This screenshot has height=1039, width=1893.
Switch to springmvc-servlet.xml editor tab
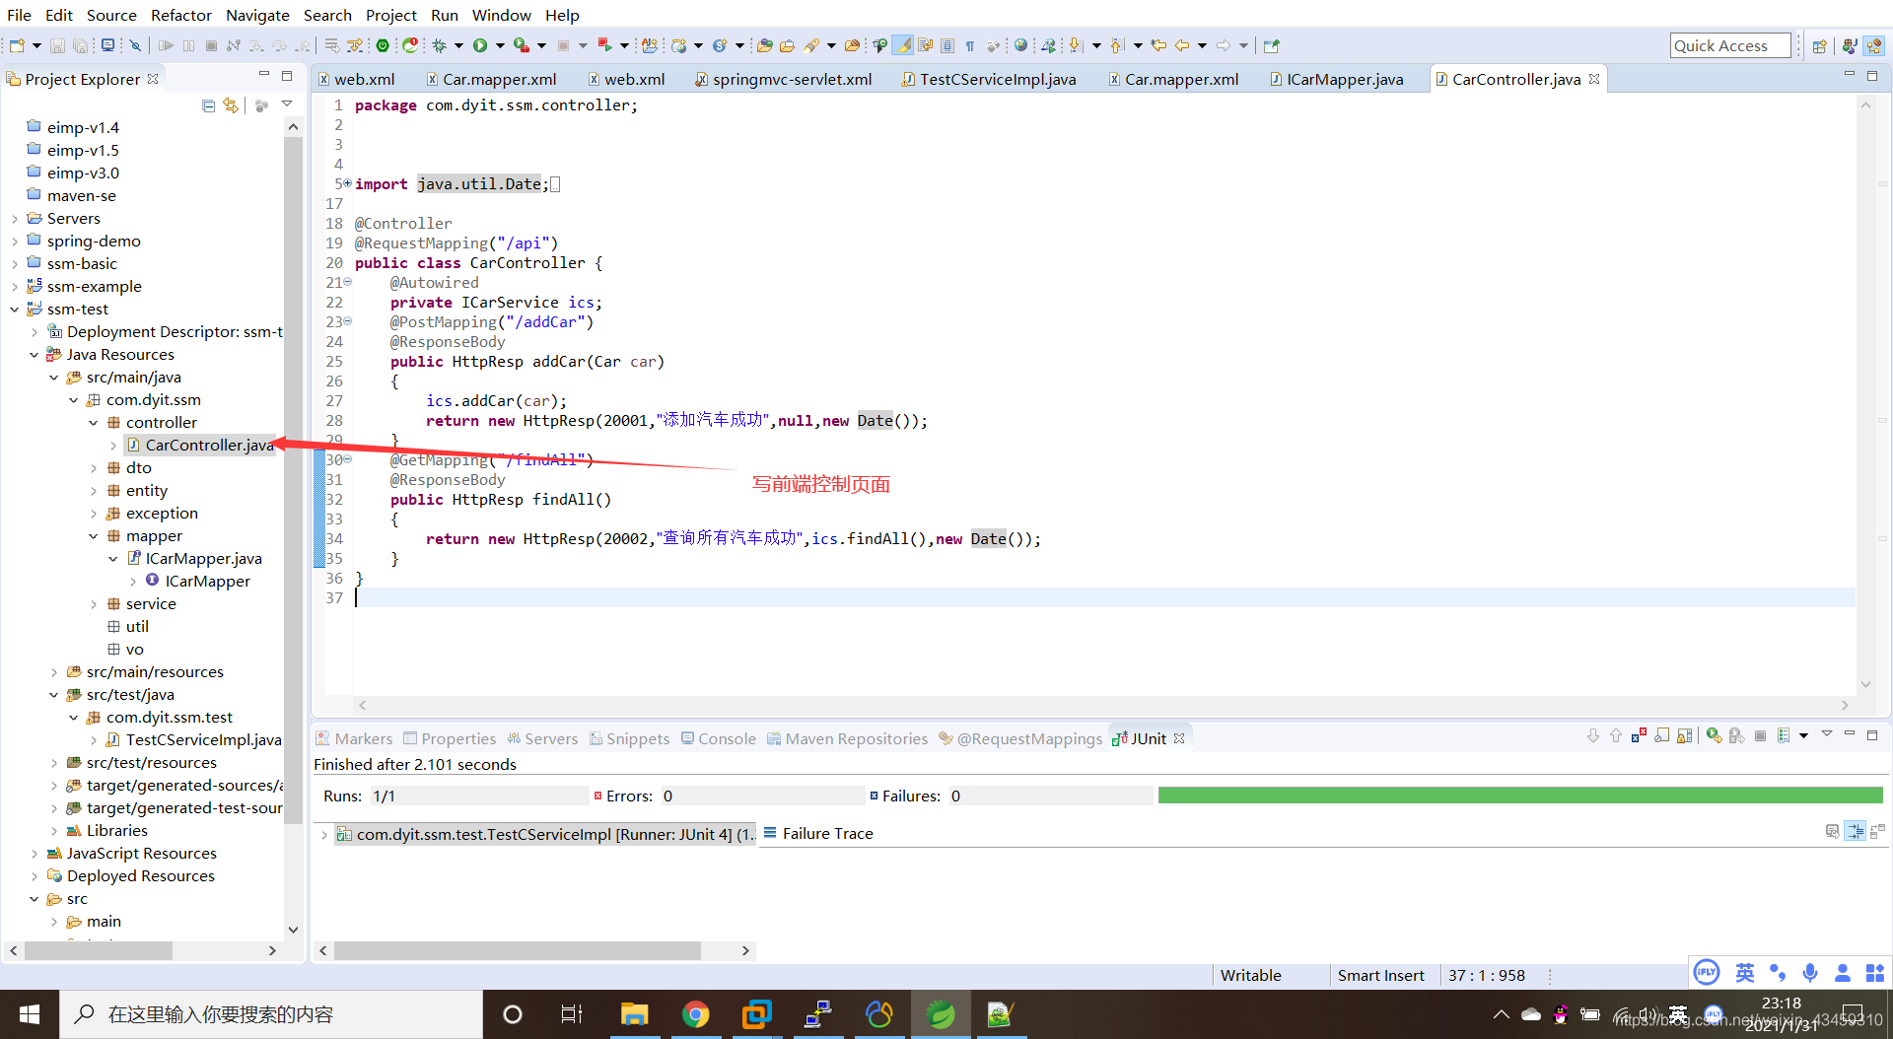click(783, 80)
